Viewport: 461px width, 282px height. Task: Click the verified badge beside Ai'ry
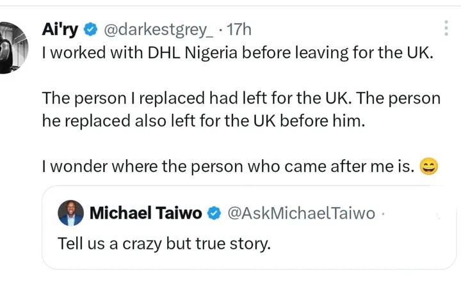pos(92,29)
